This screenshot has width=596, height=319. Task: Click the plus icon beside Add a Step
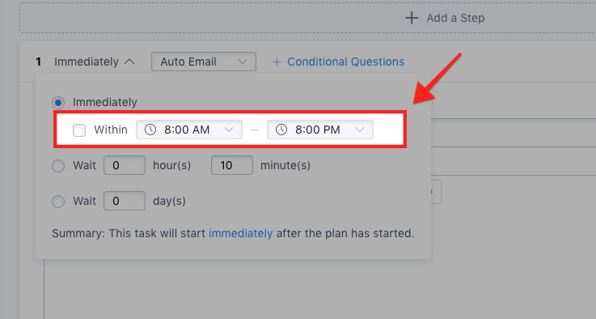412,18
